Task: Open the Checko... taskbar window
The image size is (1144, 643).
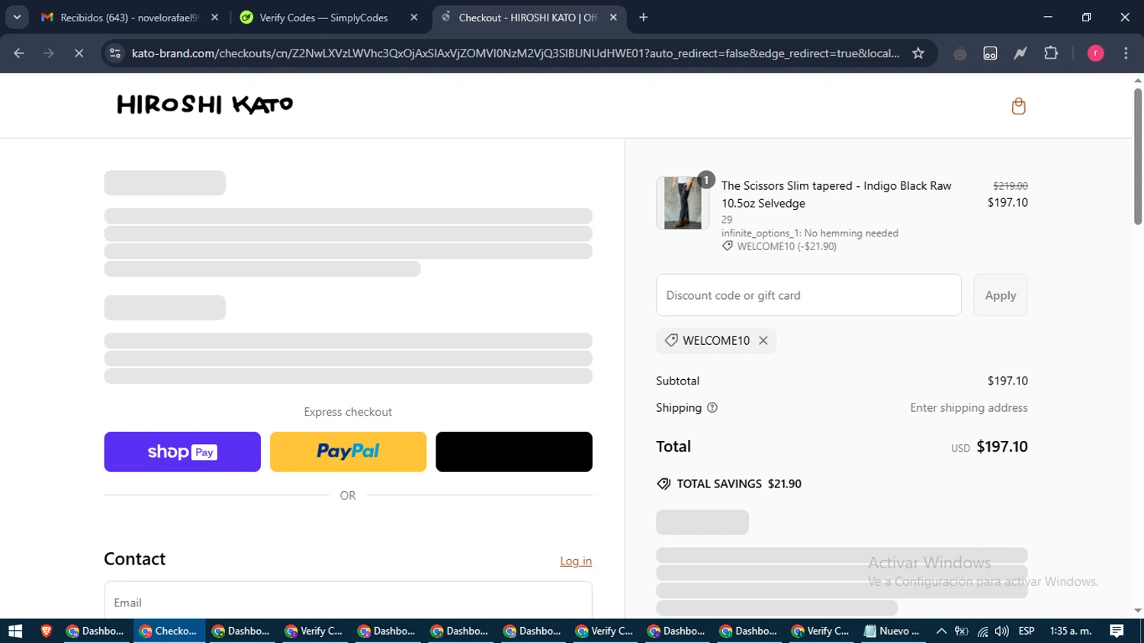Action: point(169,631)
